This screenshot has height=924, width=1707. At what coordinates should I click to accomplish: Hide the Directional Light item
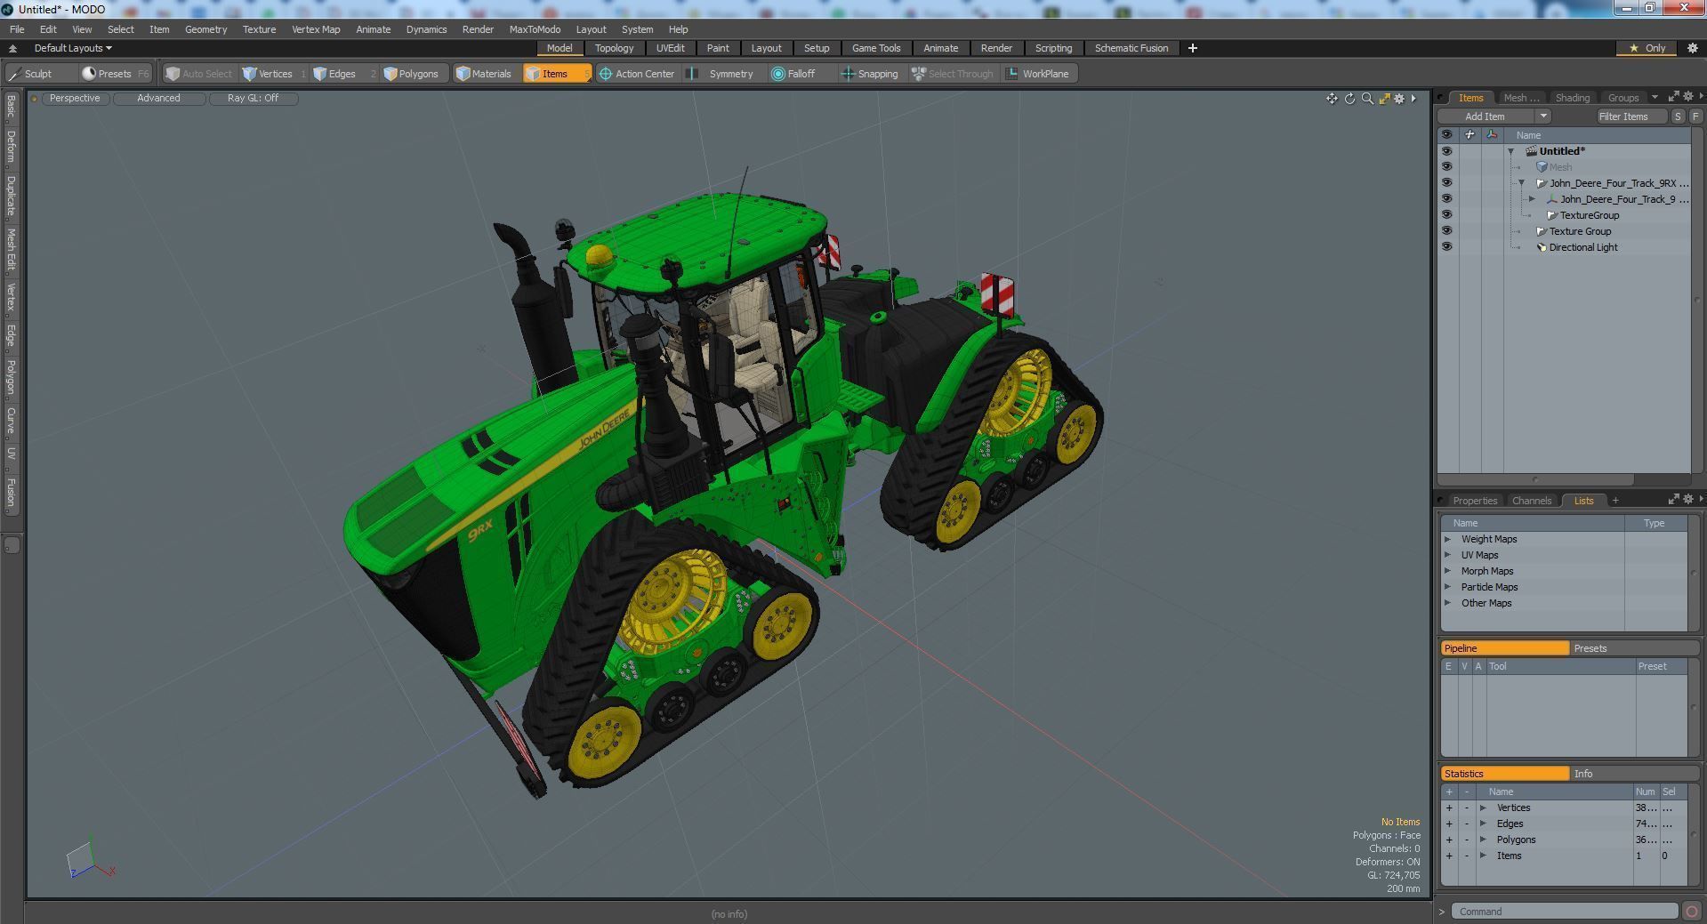[x=1446, y=247]
